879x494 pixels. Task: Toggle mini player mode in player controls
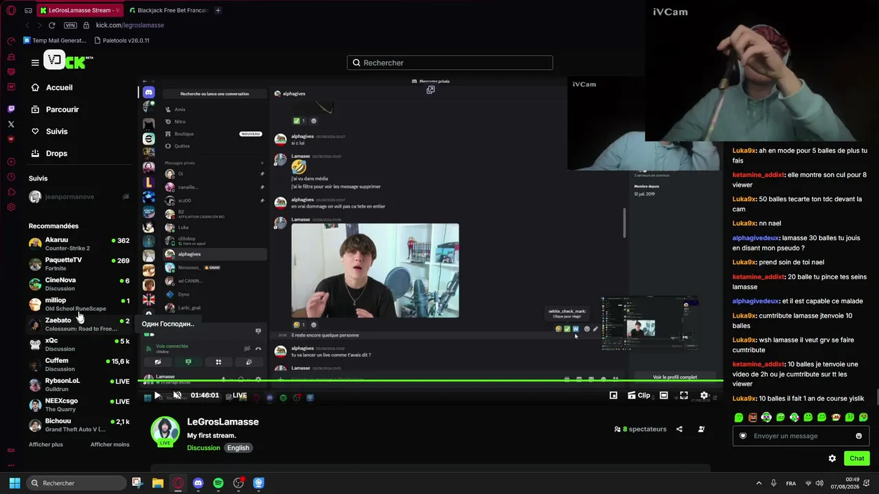point(613,395)
